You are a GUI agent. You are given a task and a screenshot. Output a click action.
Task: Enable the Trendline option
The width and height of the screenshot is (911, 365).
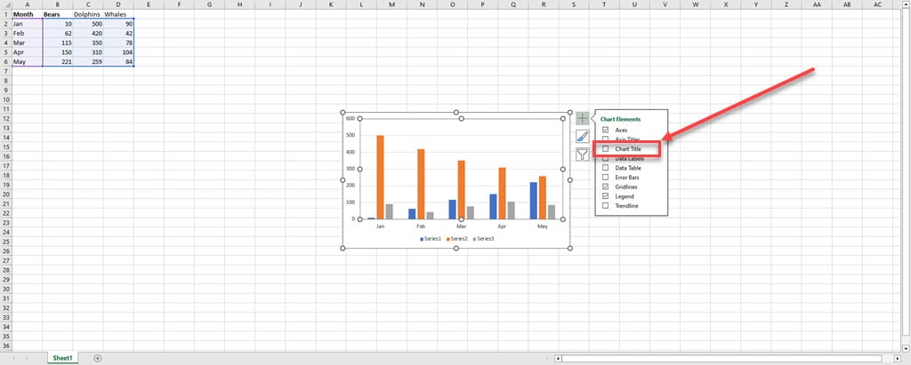click(x=605, y=205)
